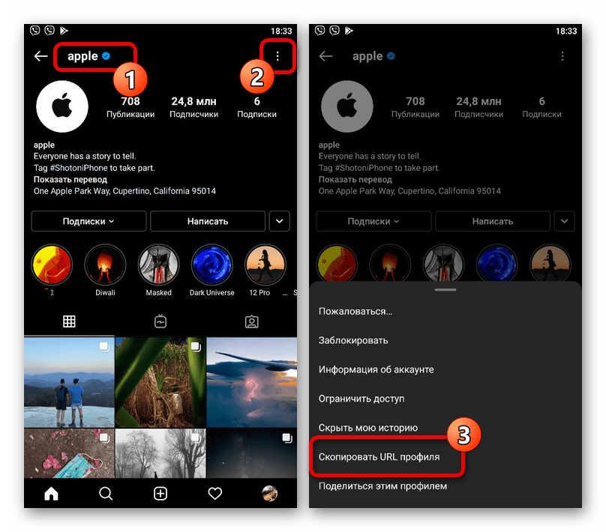Tap Написать button in left screen
The width and height of the screenshot is (606, 532).
coord(208,221)
